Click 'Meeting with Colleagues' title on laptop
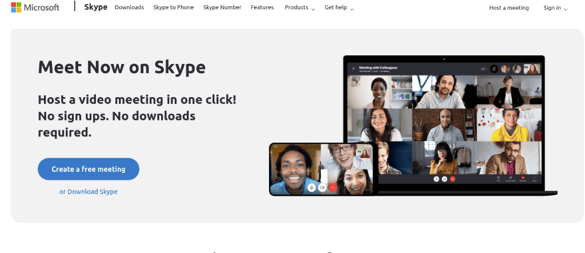 tap(378, 68)
